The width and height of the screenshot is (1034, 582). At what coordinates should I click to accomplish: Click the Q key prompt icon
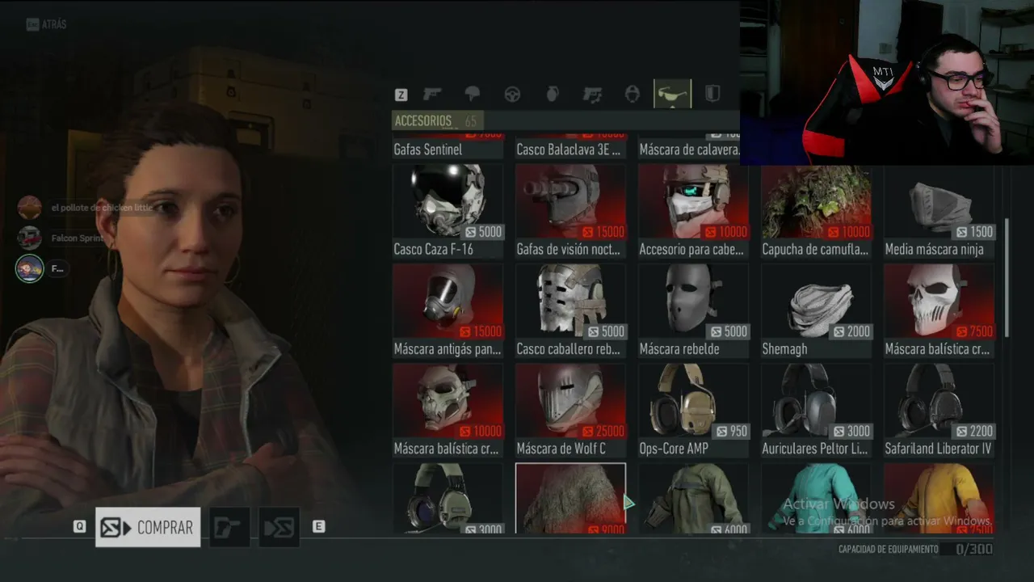(79, 526)
